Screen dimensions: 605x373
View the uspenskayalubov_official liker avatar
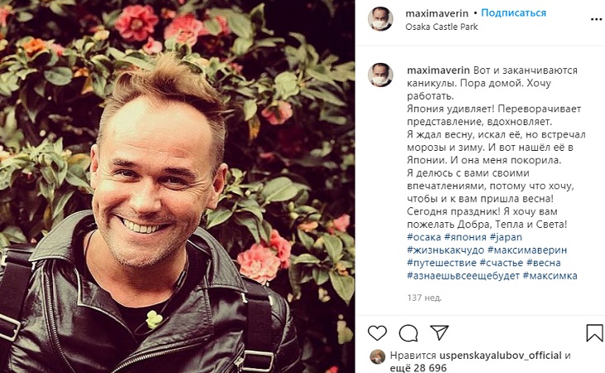pyautogui.click(x=377, y=356)
